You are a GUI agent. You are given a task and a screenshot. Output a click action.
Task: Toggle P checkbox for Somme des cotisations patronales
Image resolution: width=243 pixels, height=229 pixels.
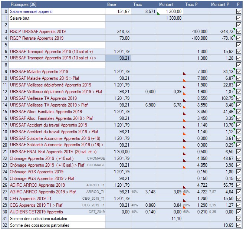239,225
